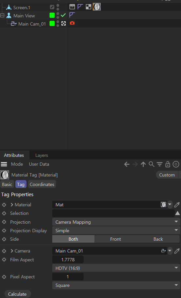Open the Custom layout dropdown
The image size is (181, 298).
[x=167, y=175]
